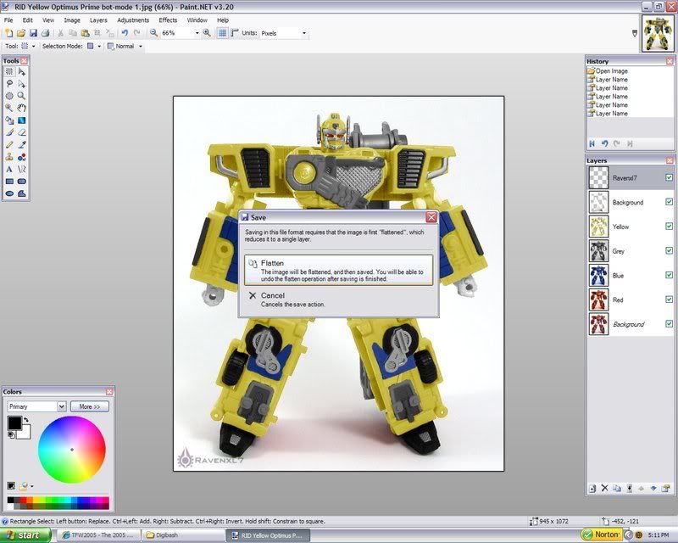Click Cancel in the Save dialog
This screenshot has width=678, height=543.
[x=338, y=299]
